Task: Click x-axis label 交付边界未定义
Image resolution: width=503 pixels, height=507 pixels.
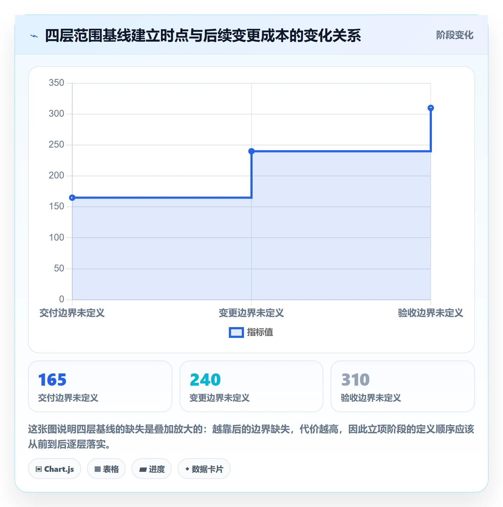Action: tap(72, 313)
